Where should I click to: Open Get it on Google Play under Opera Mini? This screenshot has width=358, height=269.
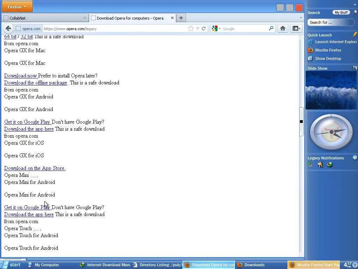28,207
